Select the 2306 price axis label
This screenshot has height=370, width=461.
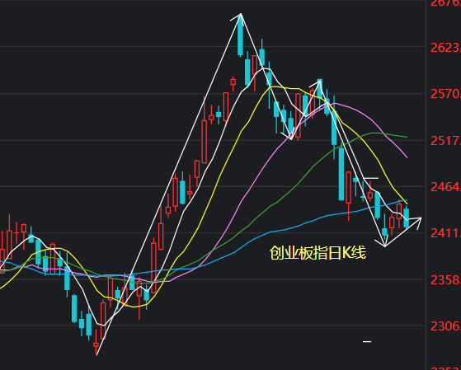click(x=445, y=326)
